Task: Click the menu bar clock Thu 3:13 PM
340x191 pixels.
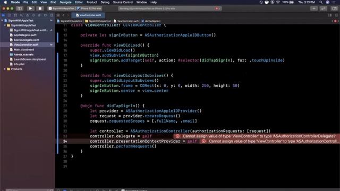Action: [x=307, y=2]
